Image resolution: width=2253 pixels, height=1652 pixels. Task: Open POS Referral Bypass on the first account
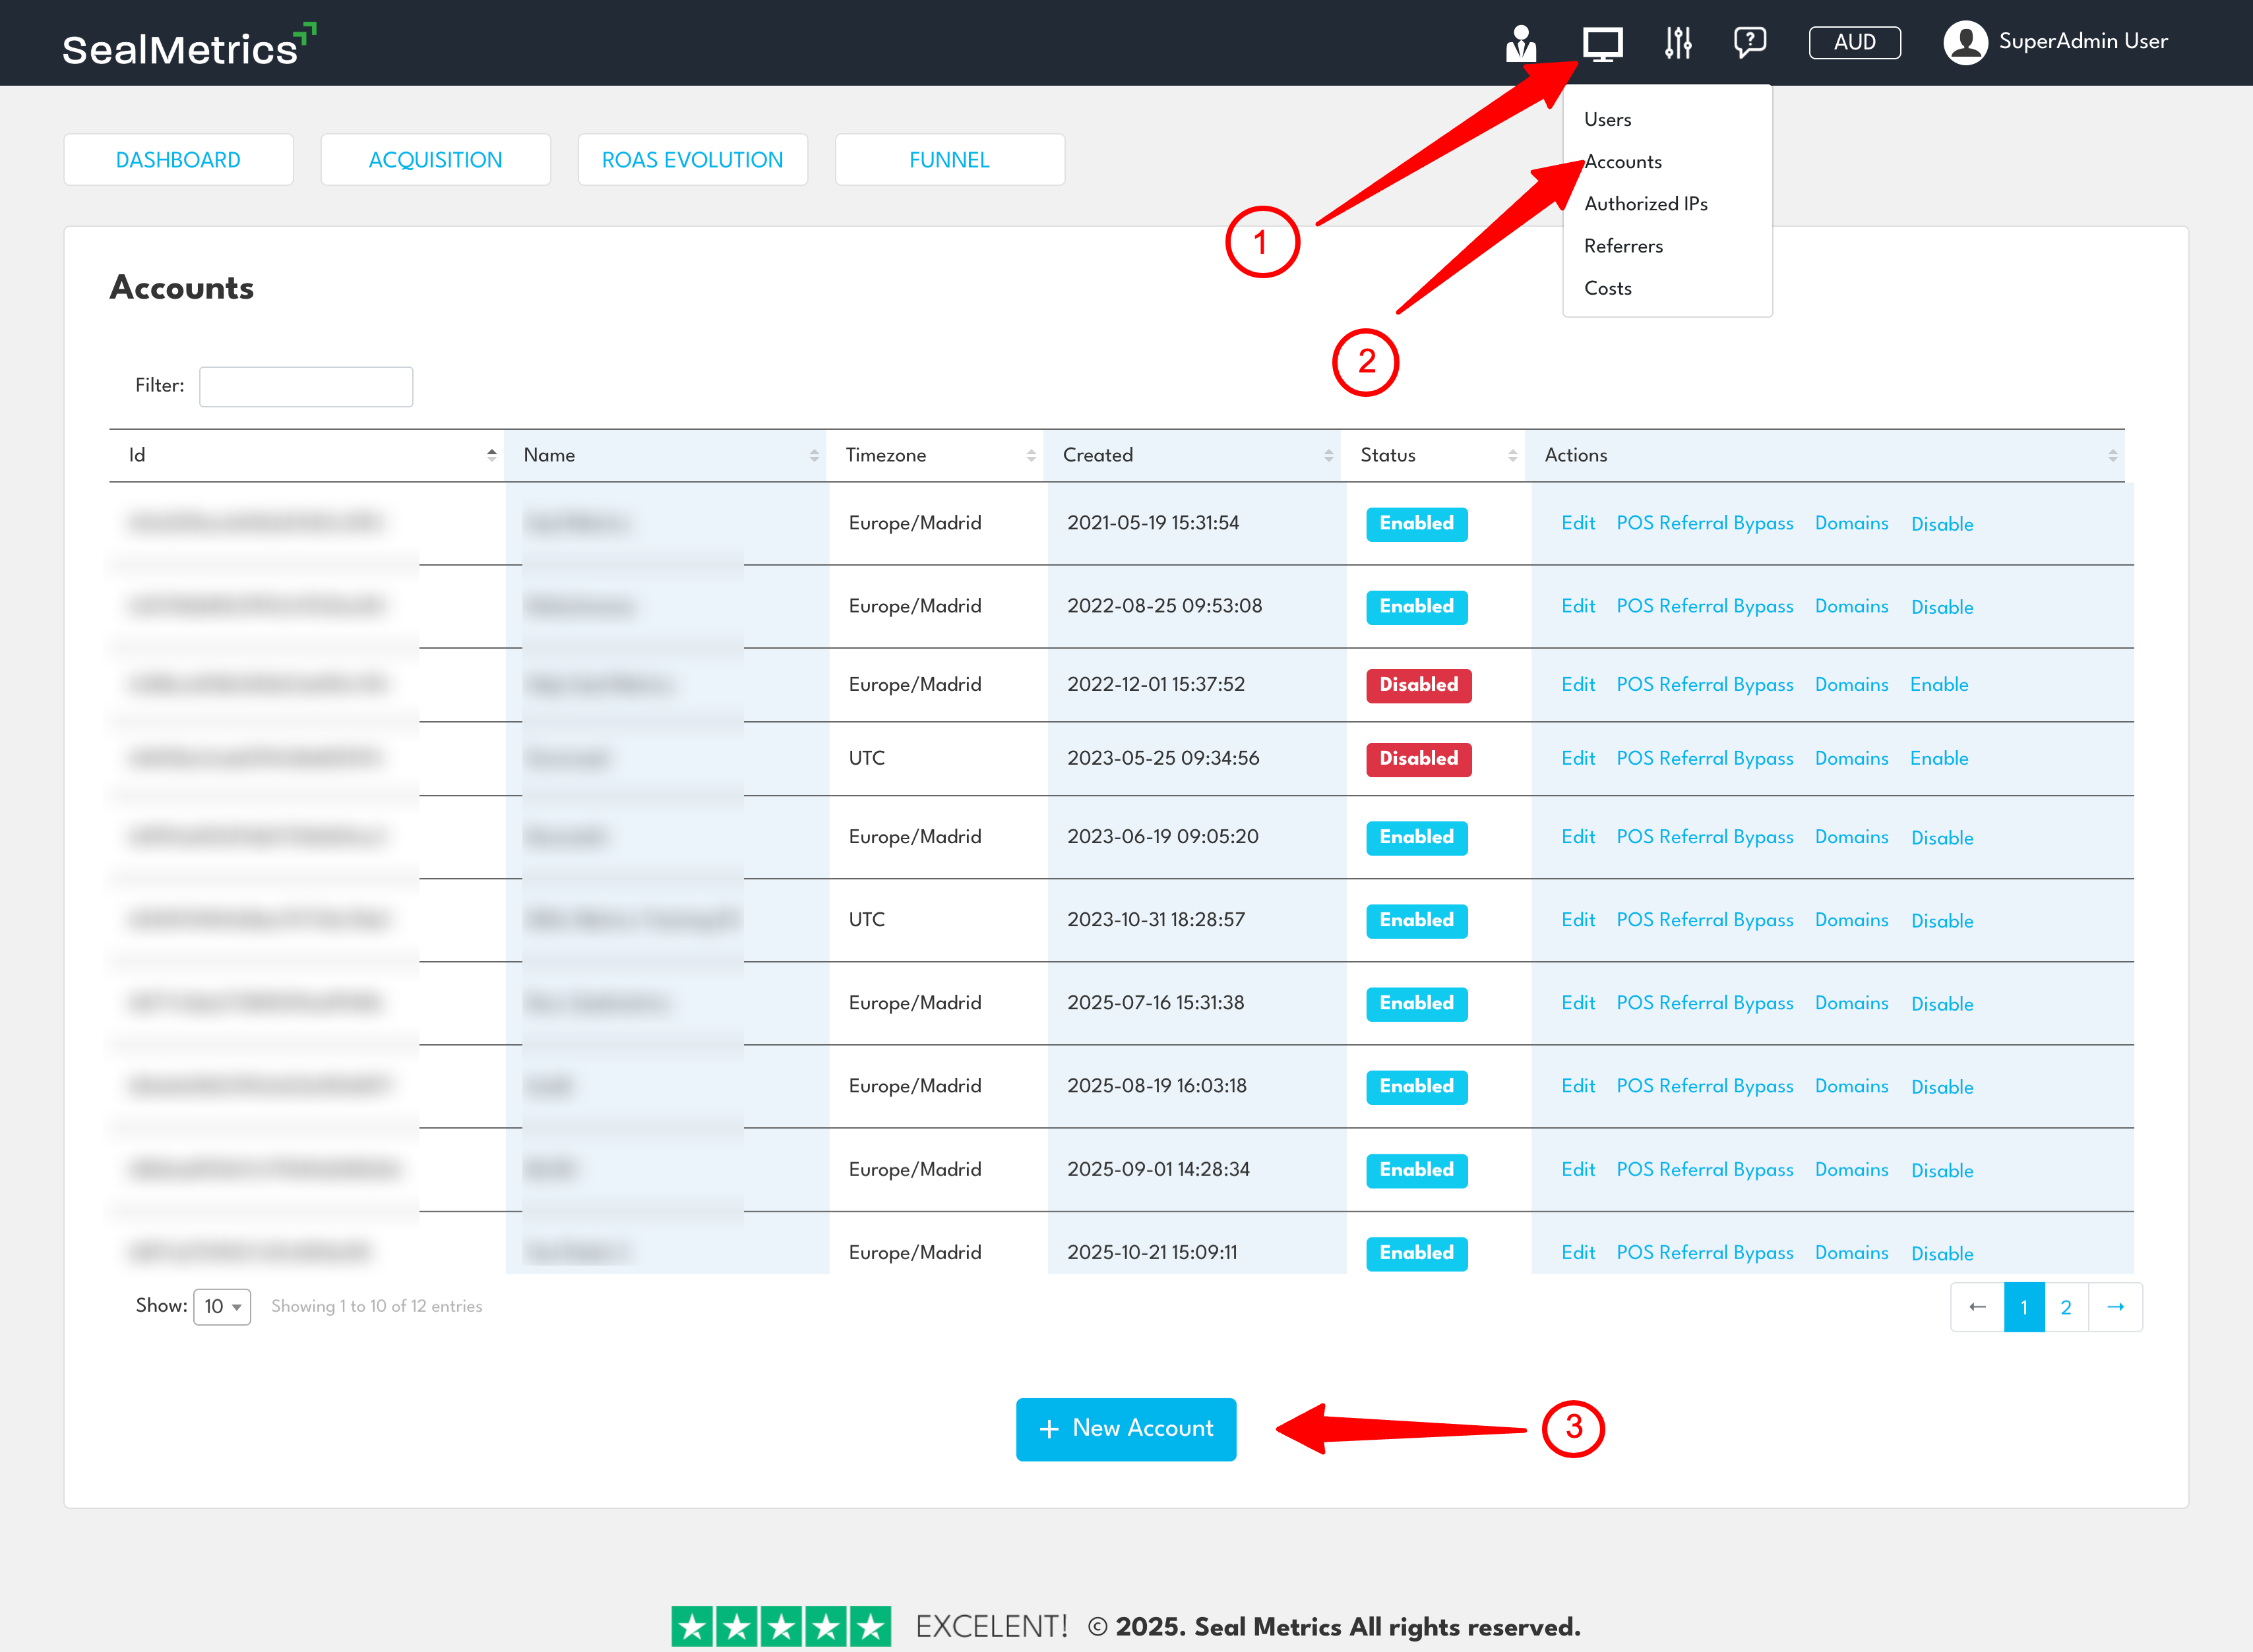(1704, 523)
